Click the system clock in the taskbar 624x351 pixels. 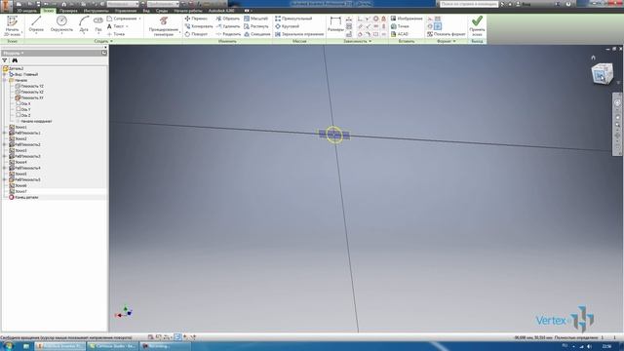tap(606, 346)
